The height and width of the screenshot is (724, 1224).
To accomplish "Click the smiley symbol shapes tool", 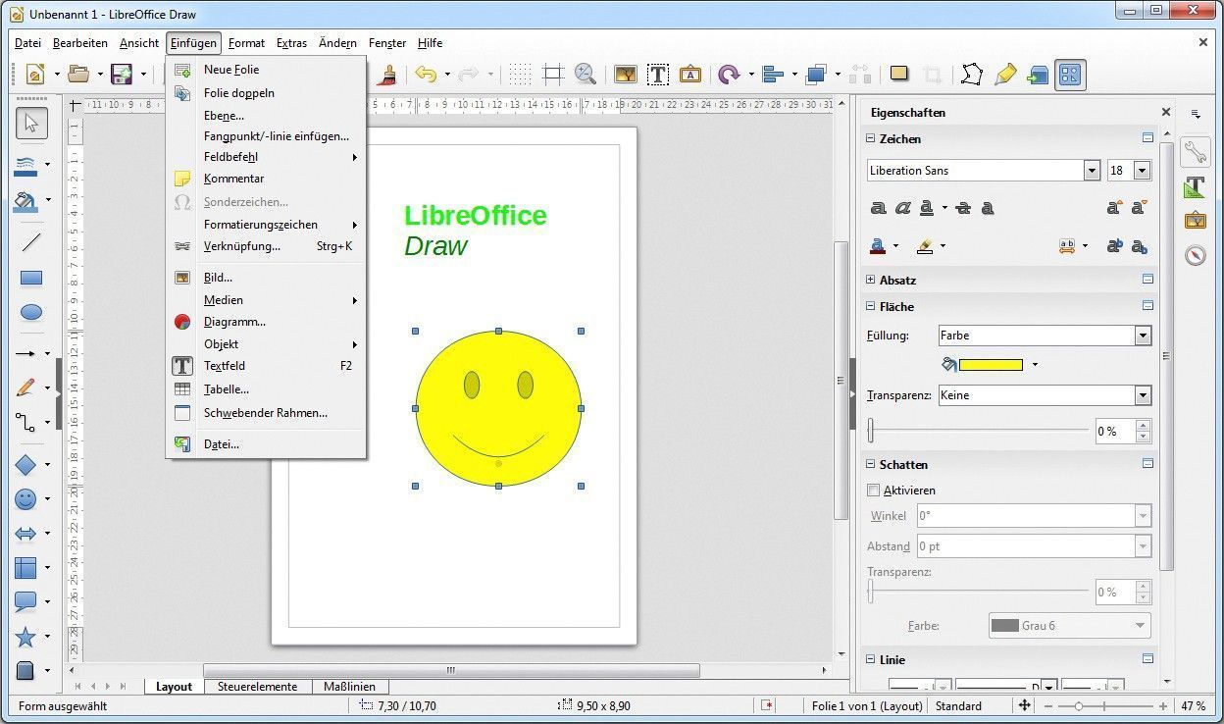I will (x=26, y=499).
